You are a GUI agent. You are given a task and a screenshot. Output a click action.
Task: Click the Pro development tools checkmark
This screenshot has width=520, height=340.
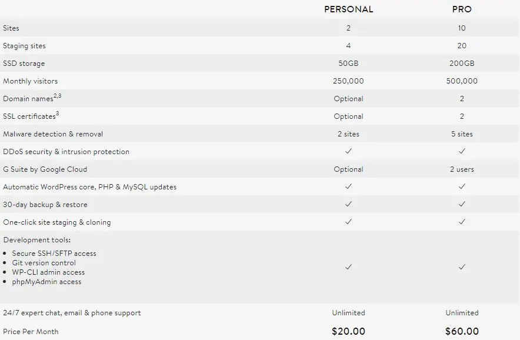coord(462,266)
